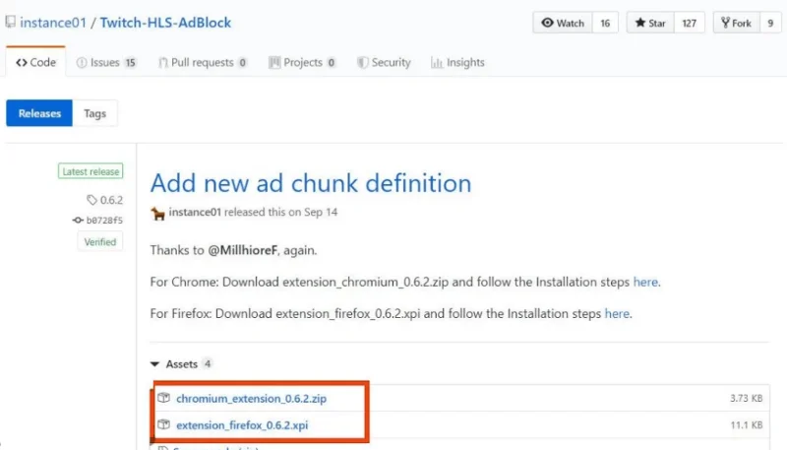Click the Issues tab circle icon
787x450 pixels.
[82, 62]
